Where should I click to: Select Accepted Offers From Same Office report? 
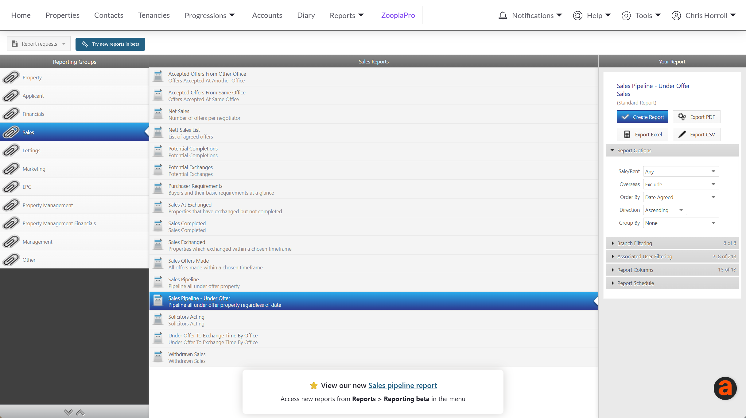tap(374, 95)
